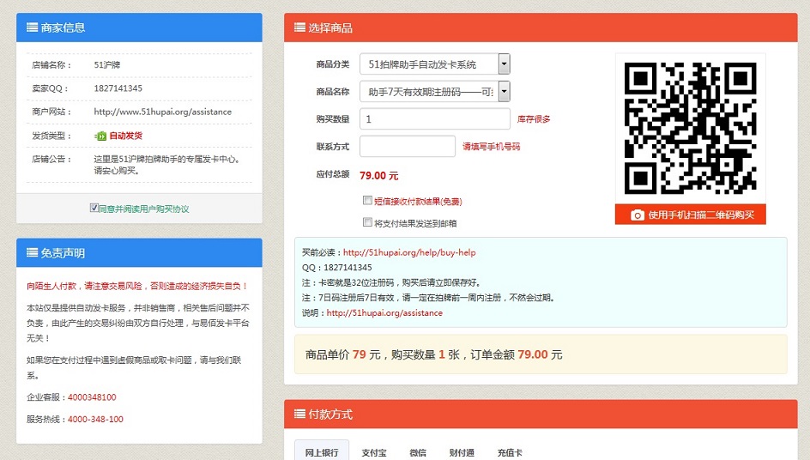Viewport: 810px width, 460px height.
Task: Click the 请填写手机号码 hint
Action: pyautogui.click(x=492, y=147)
